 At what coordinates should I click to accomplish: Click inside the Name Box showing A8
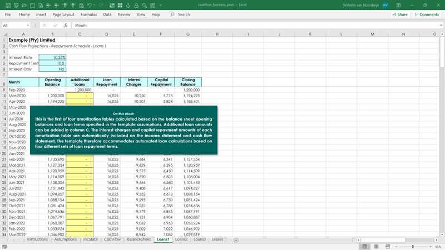[14, 25]
